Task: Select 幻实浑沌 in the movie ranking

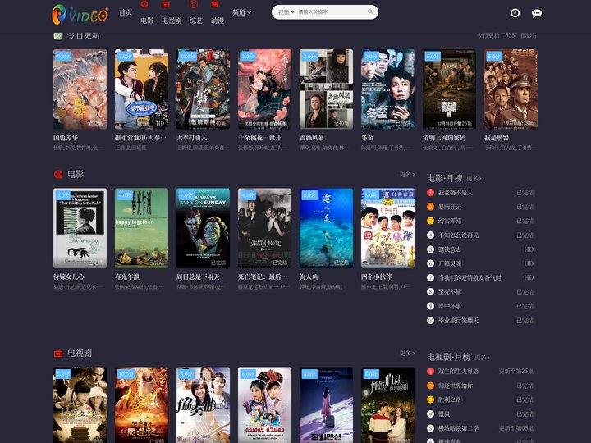Action: [450, 221]
